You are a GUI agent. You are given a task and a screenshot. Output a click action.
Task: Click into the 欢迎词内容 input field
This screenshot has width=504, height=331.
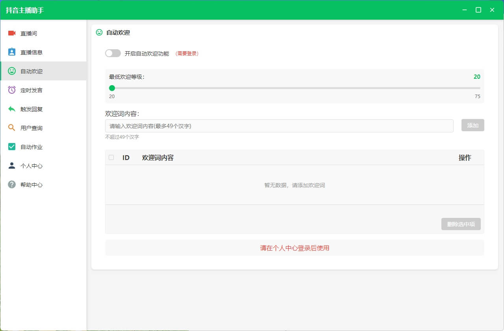pos(279,126)
